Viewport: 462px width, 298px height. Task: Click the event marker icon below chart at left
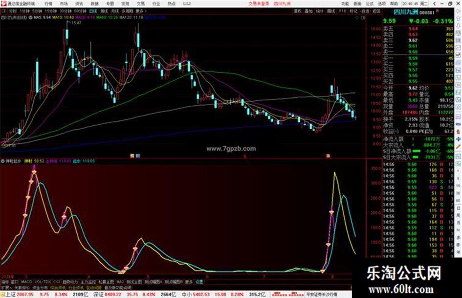click(132, 156)
